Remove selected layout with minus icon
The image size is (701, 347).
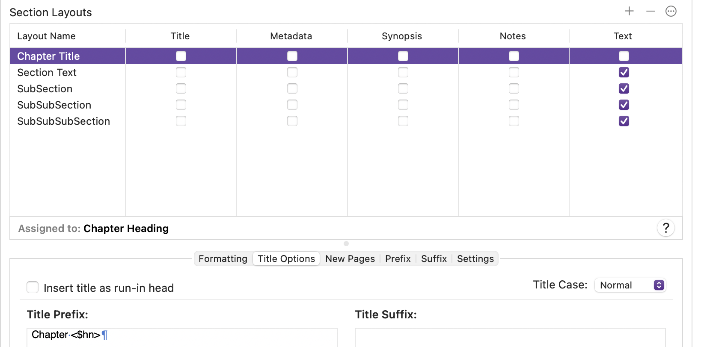coord(651,11)
